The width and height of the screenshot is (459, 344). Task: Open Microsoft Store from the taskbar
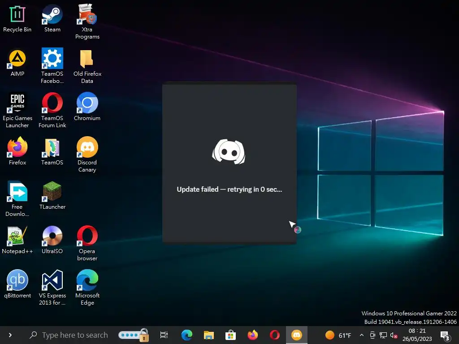pyautogui.click(x=231, y=335)
